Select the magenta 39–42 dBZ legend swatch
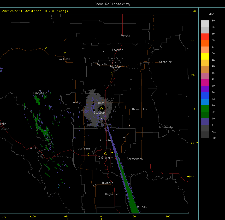225x220 pixels. (205, 82)
